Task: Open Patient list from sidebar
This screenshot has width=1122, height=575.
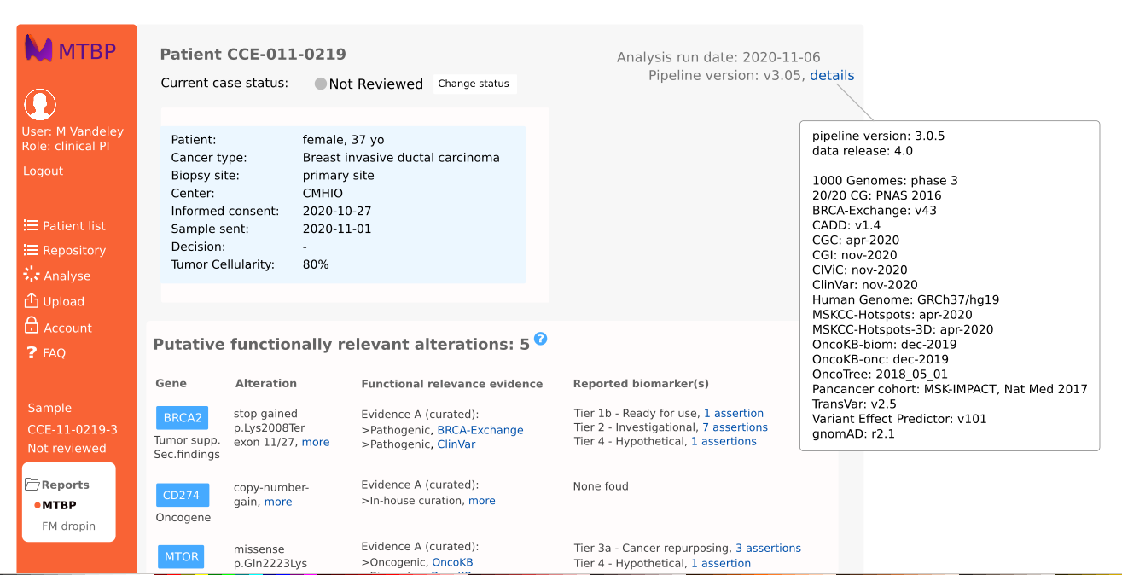Action: pos(73,226)
